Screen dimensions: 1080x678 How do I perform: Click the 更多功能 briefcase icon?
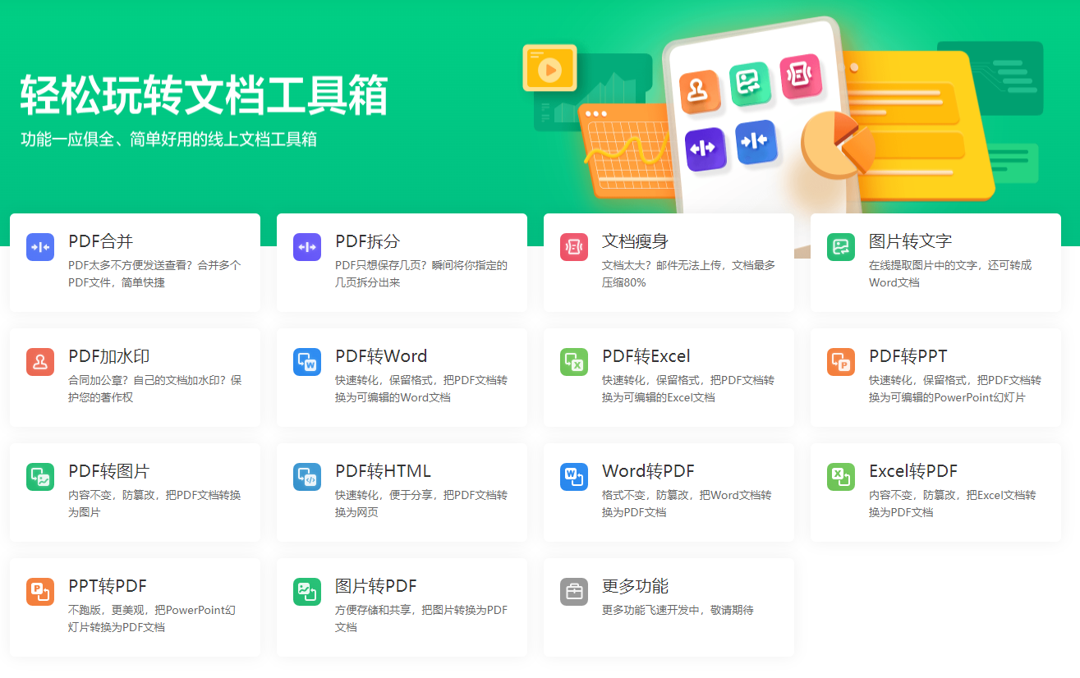tap(573, 592)
